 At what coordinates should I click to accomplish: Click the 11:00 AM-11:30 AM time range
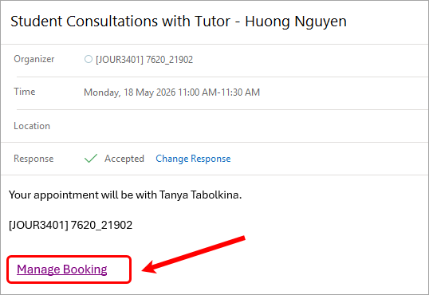point(218,92)
